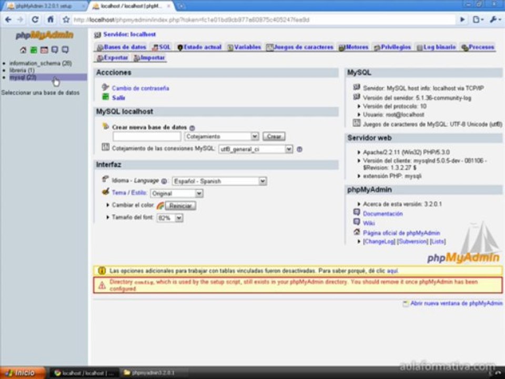Click the phpMyAdmin documentation icon in sidebar
Image resolution: width=505 pixels, height=379 pixels.
[x=55, y=50]
